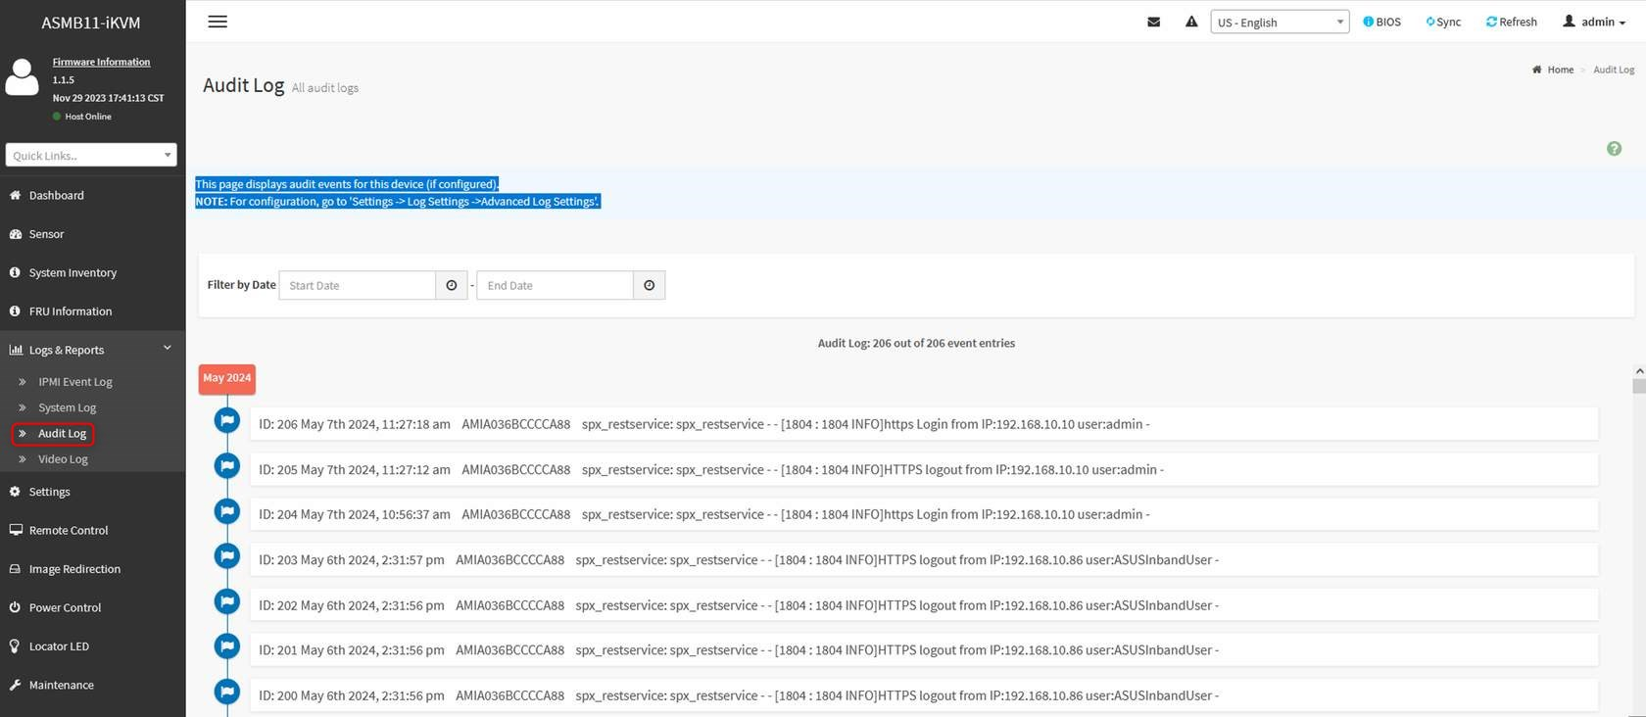
Task: Click the warning alert triangle icon
Action: pos(1191,22)
